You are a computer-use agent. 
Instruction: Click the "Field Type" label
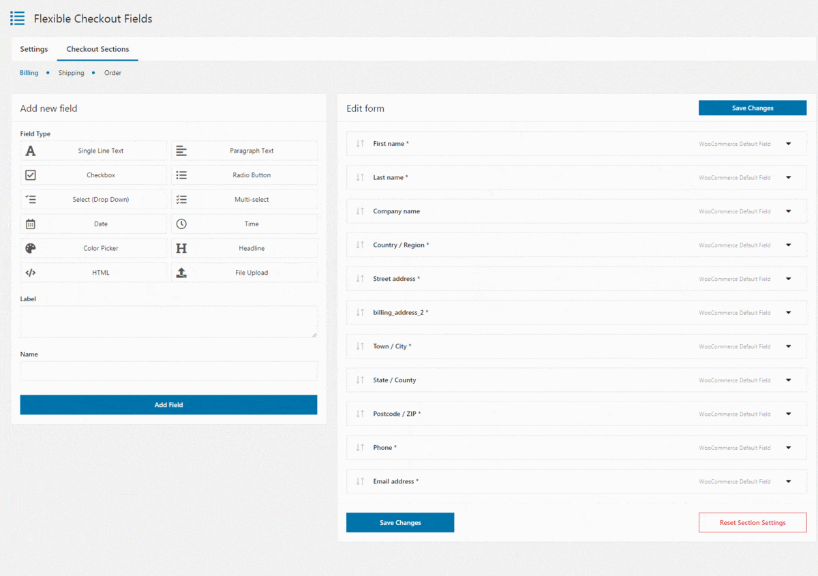pyautogui.click(x=35, y=134)
